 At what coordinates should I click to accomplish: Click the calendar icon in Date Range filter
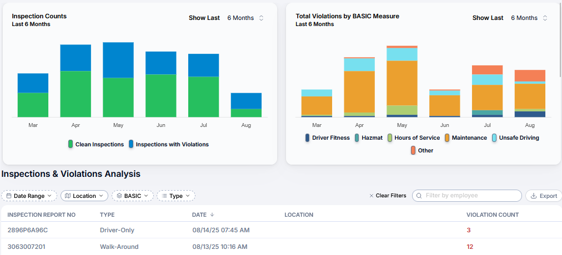pyautogui.click(x=9, y=196)
